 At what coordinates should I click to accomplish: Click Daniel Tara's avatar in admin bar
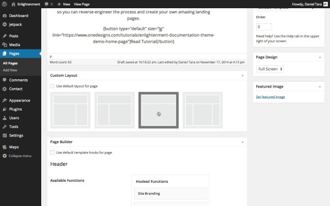click(325, 4)
